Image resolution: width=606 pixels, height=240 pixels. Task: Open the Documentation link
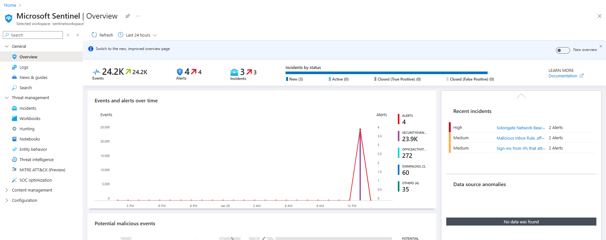click(563, 76)
